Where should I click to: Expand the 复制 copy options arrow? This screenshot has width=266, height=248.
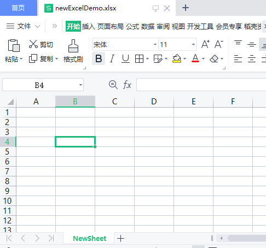[56, 58]
